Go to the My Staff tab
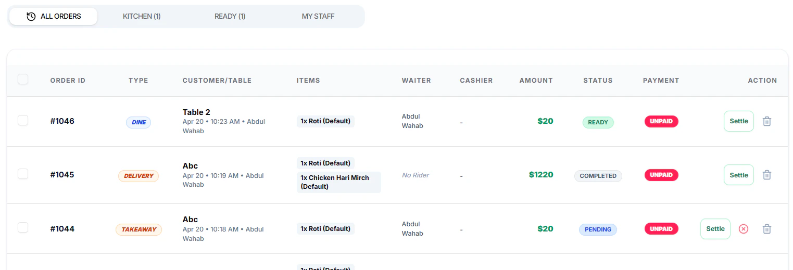 pyautogui.click(x=318, y=16)
